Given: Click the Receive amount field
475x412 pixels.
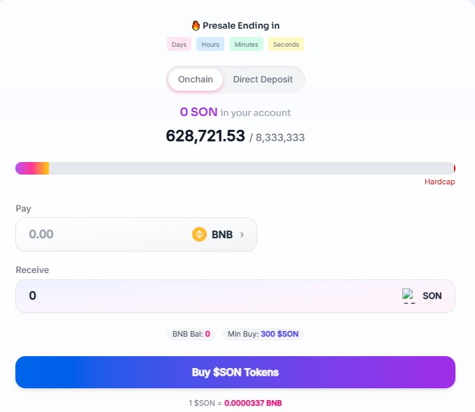Looking at the screenshot, I should point(203,296).
